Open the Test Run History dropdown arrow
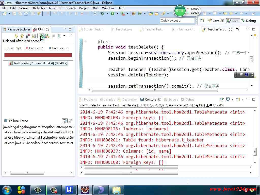Screen dimensions: 260x195 pos(64,36)
